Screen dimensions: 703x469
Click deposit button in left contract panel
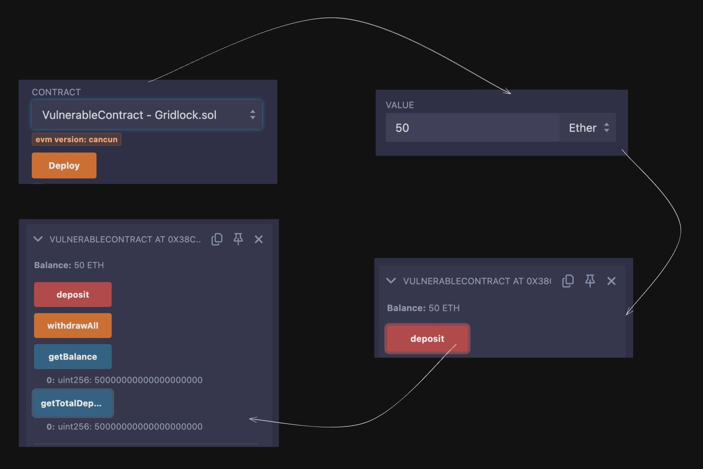pos(73,294)
